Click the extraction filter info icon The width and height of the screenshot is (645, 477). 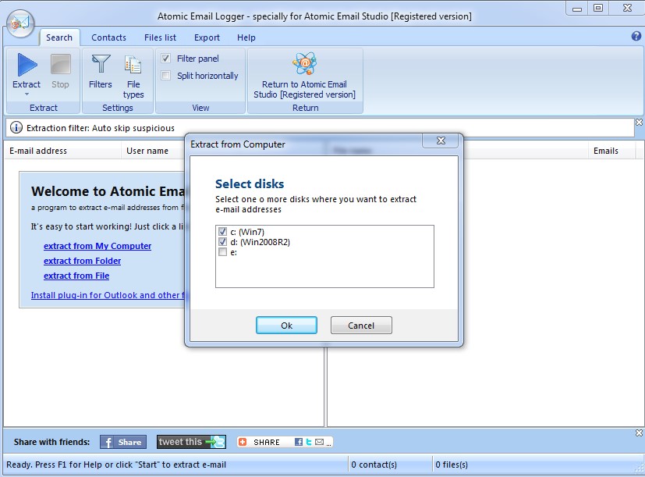point(16,128)
